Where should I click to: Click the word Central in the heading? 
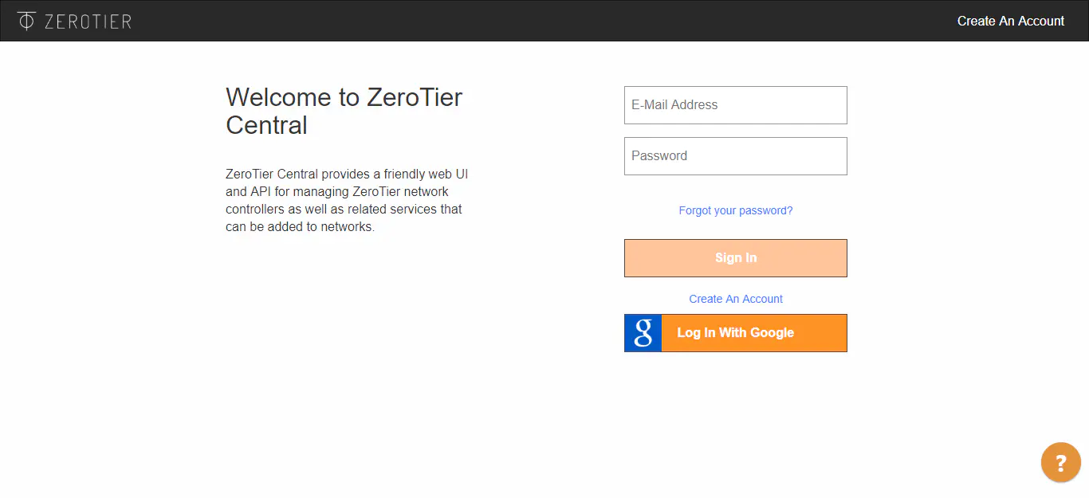click(266, 125)
